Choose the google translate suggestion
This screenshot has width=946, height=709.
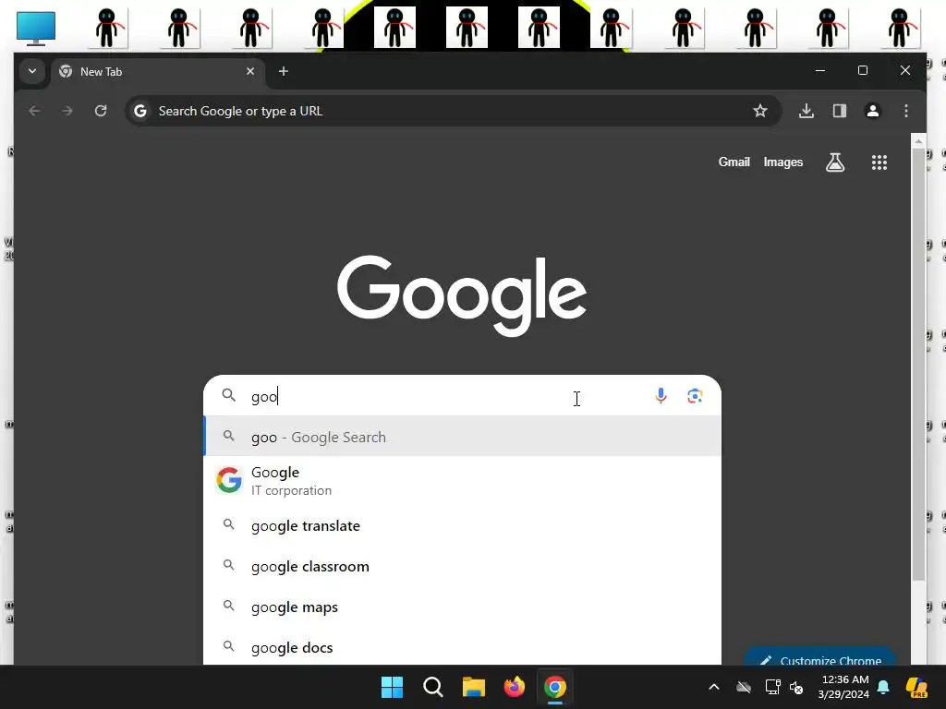pos(463,525)
